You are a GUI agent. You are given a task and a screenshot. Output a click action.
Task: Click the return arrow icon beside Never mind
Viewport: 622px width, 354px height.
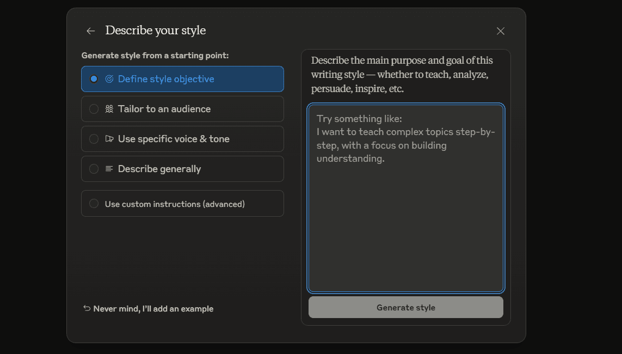click(x=87, y=308)
